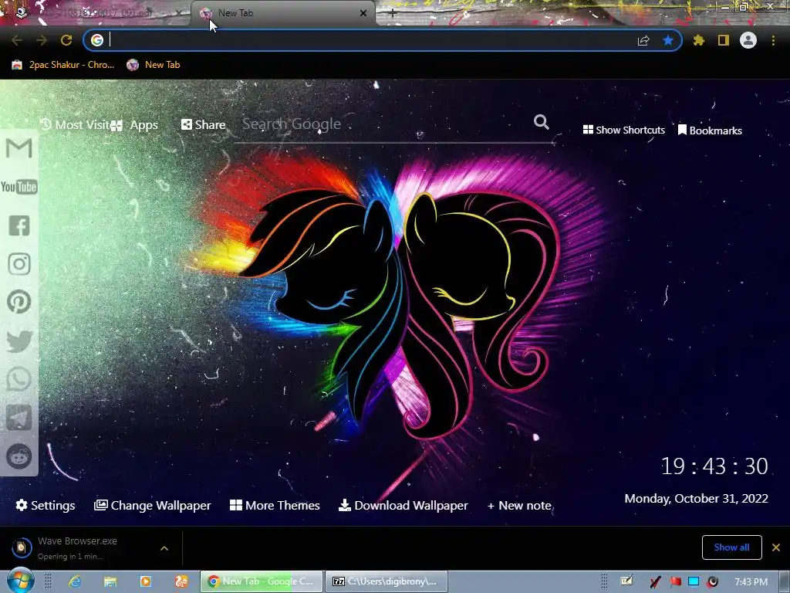Viewport: 790px width, 593px height.
Task: Open Twitter shortcut in sidebar
Action: point(19,341)
